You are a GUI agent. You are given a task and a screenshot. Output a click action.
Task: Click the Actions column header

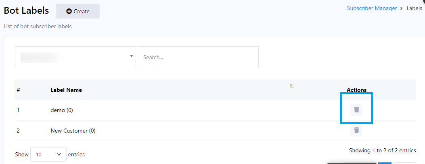tap(356, 90)
